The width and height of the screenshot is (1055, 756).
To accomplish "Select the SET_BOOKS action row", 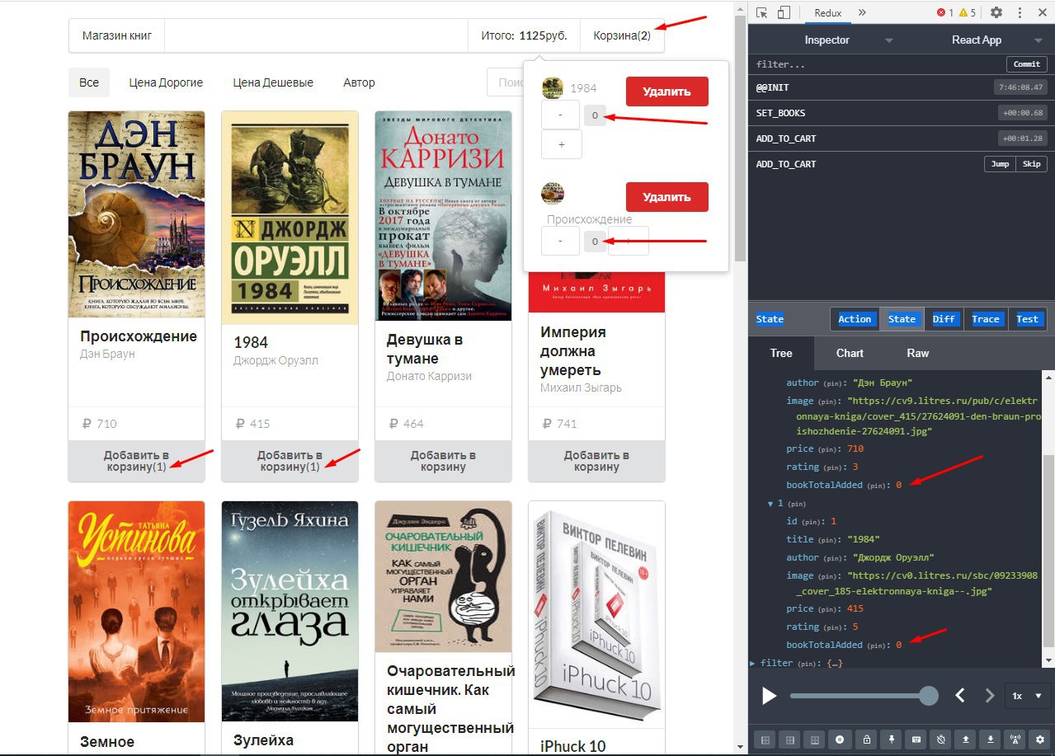I will click(902, 113).
